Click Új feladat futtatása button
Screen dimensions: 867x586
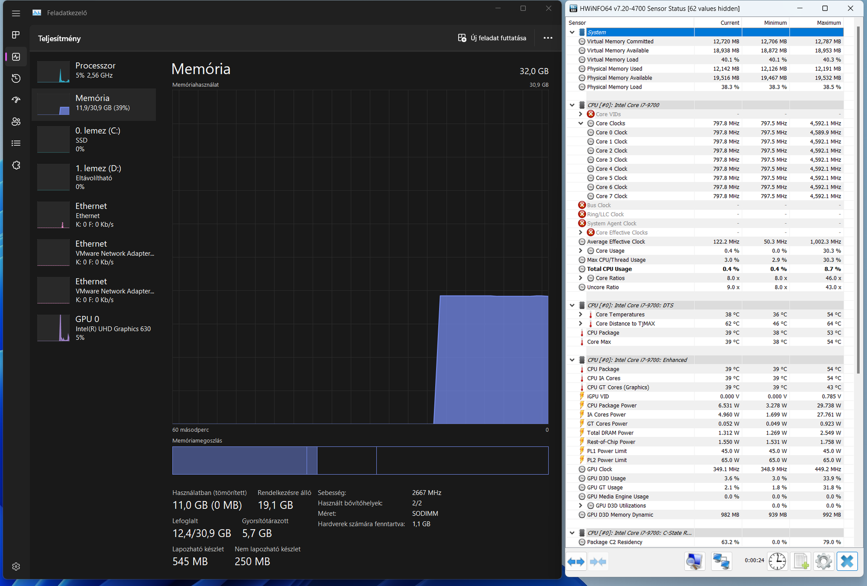(x=492, y=38)
